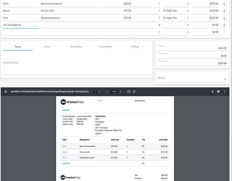Open row options for Enim. line item
Image resolution: width=232 pixels, height=181 pixels.
[224, 4]
